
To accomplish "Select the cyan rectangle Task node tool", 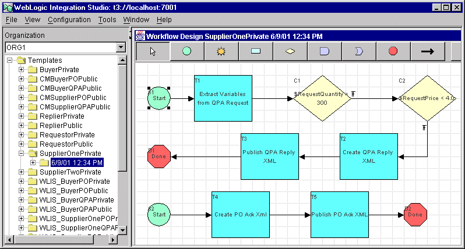I will pyautogui.click(x=256, y=52).
